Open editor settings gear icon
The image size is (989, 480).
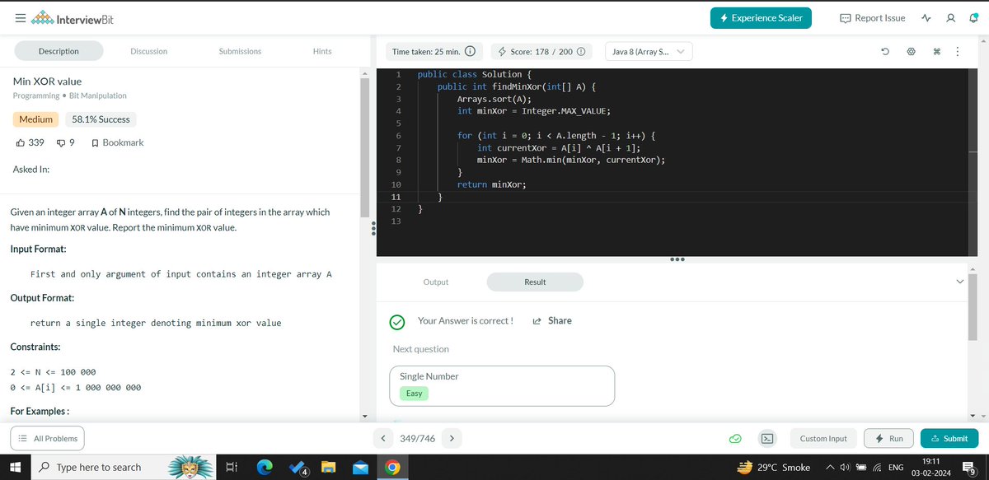912,51
